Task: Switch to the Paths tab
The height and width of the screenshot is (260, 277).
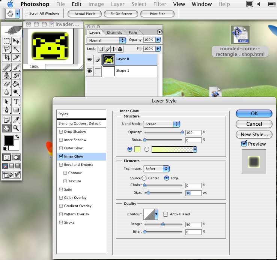Action: click(133, 33)
